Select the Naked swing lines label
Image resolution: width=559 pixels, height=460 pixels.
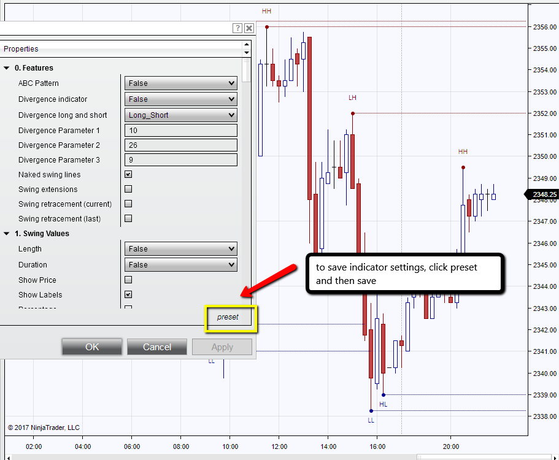50,175
